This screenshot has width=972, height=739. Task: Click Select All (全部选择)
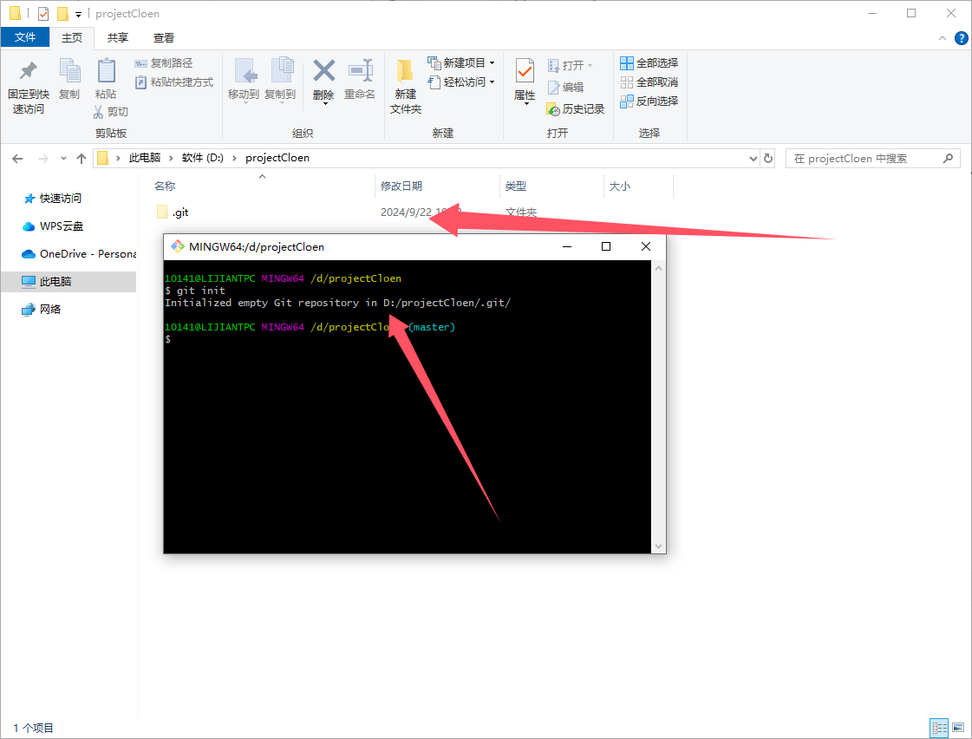coord(649,63)
